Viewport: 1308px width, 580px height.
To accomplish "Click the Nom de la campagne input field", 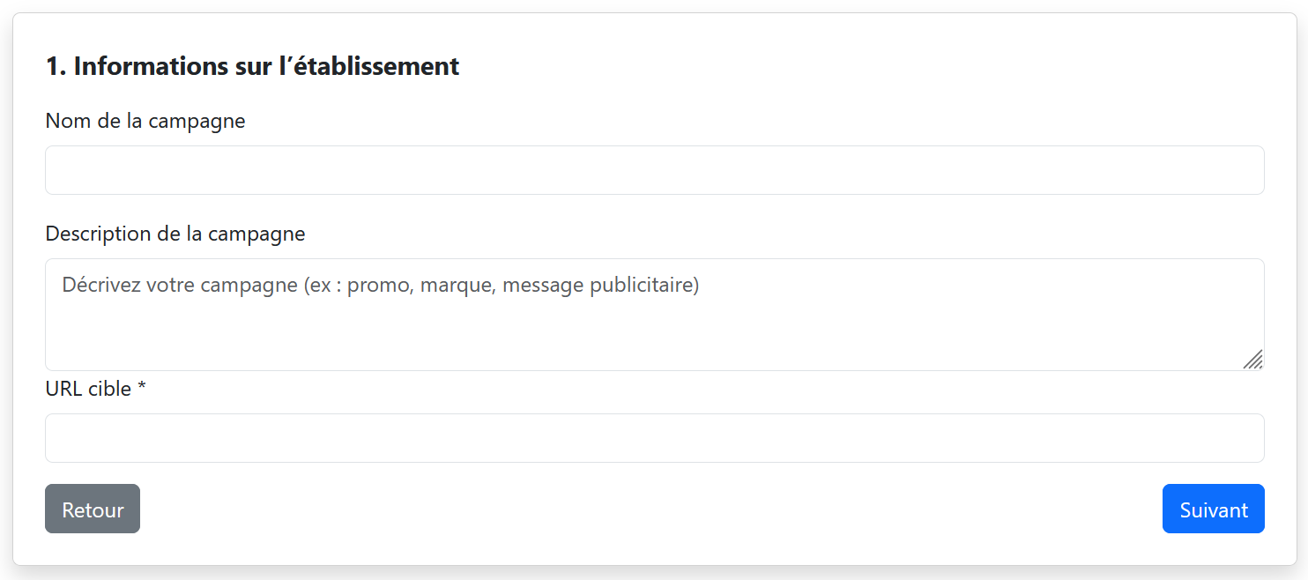I will 654,169.
